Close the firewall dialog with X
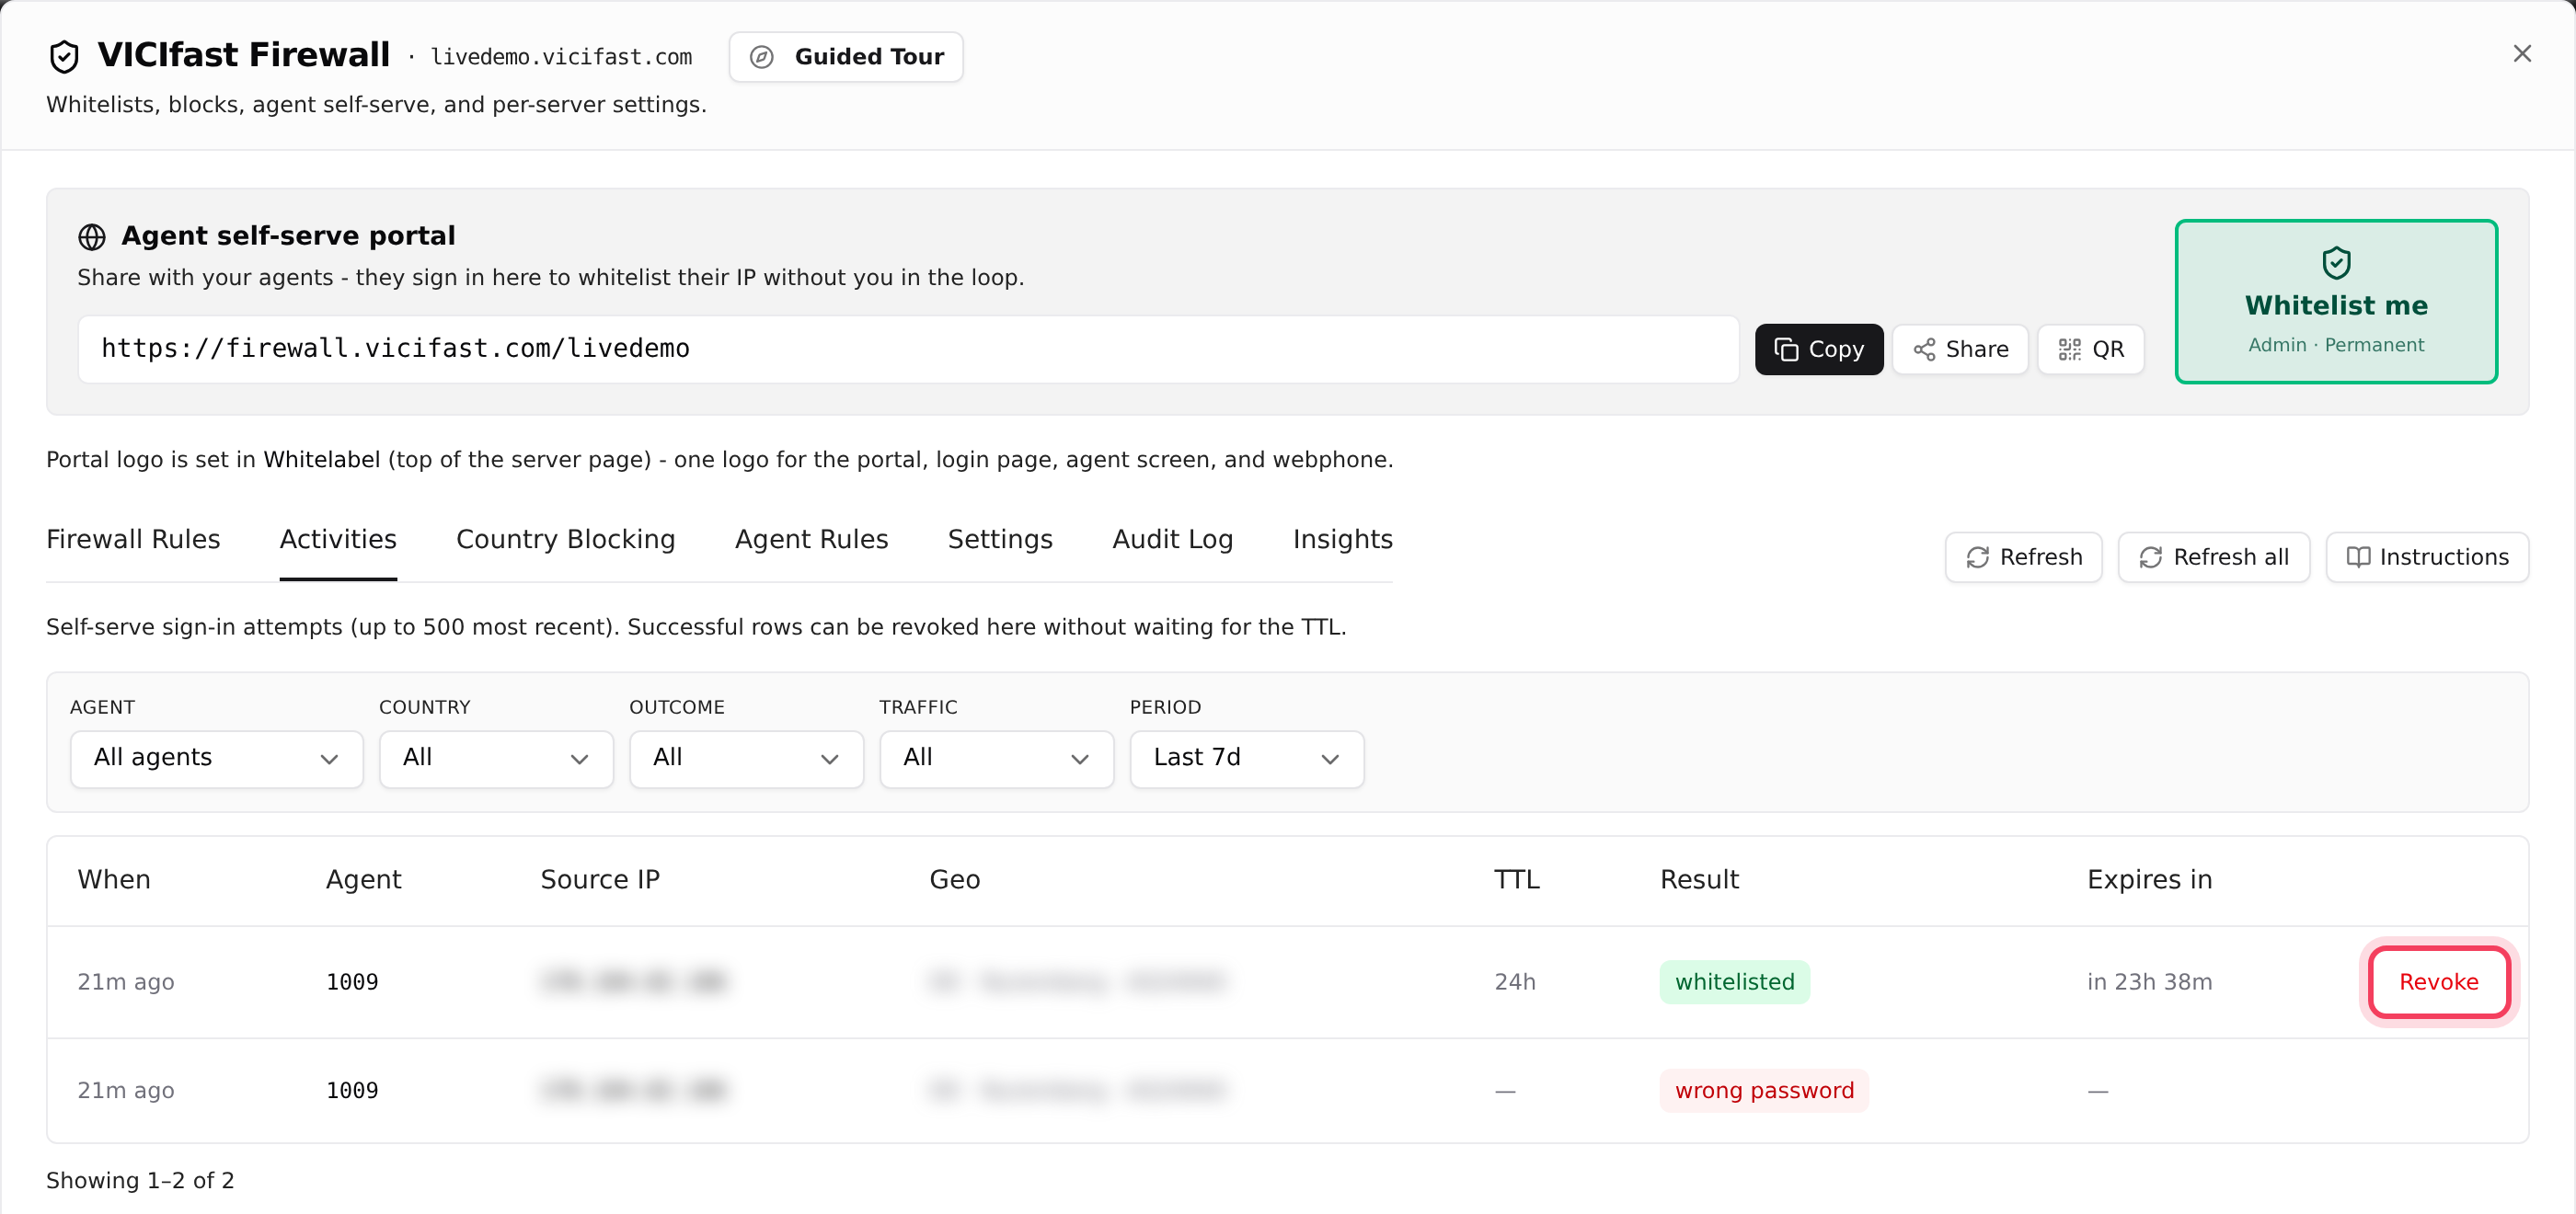Screen dimensions: 2576x1214 [2522, 54]
